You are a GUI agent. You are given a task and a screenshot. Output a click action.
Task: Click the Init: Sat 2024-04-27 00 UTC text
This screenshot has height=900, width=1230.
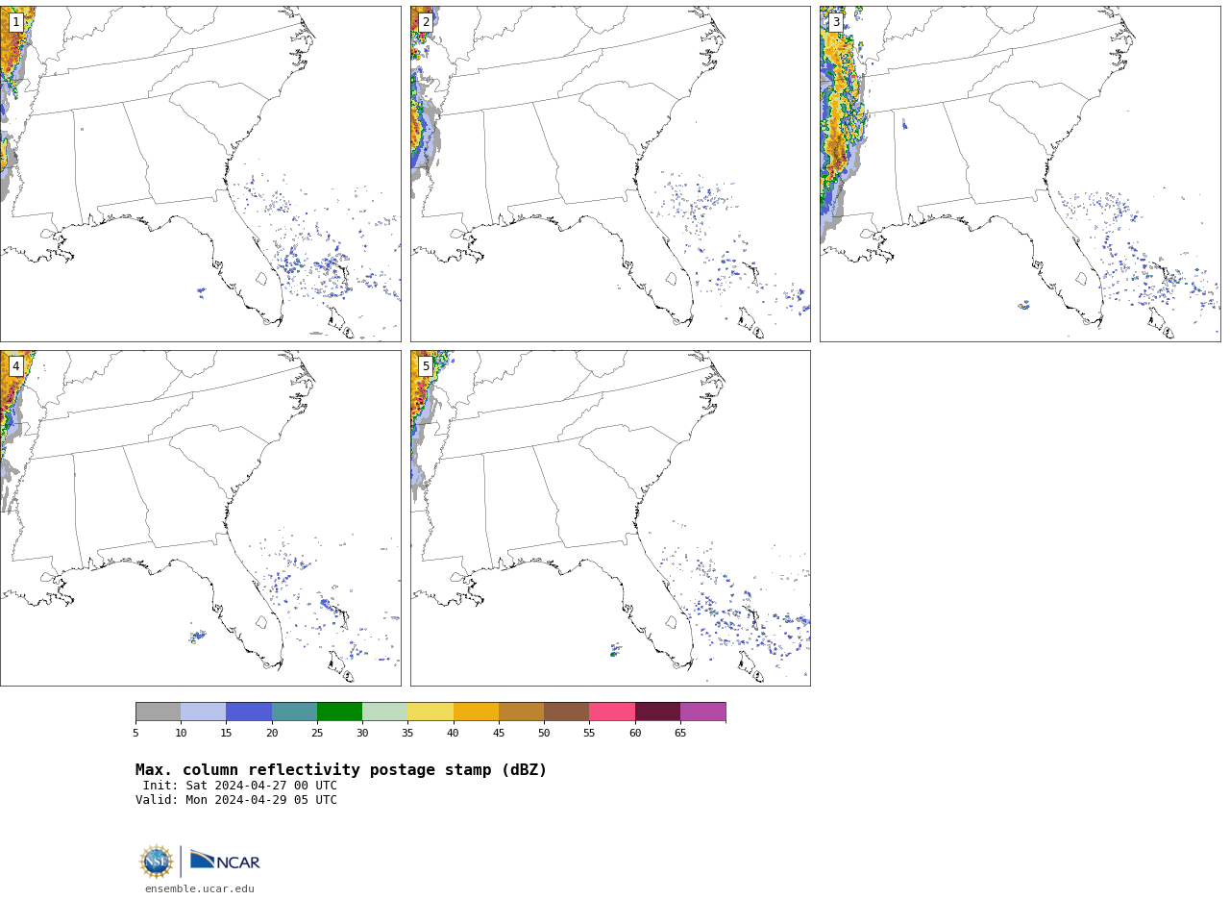pos(240,786)
